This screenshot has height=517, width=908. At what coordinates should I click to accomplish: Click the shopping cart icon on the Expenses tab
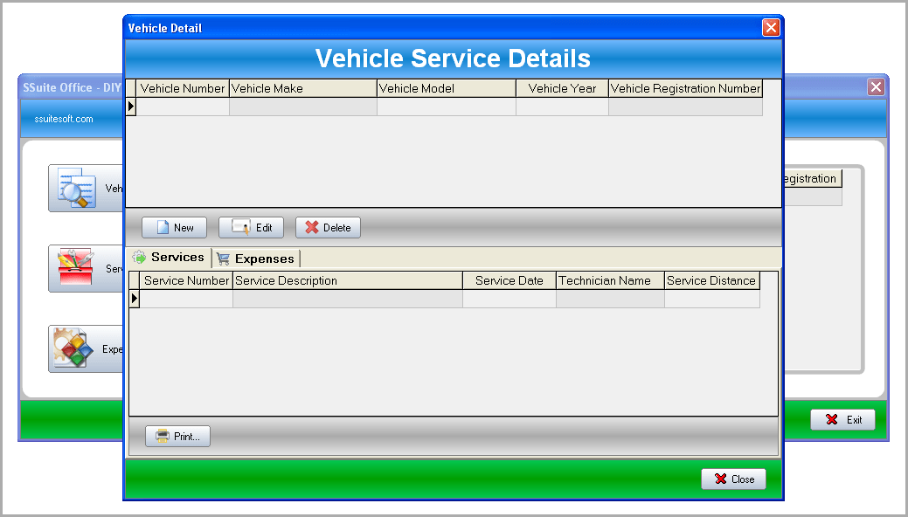[x=222, y=258]
